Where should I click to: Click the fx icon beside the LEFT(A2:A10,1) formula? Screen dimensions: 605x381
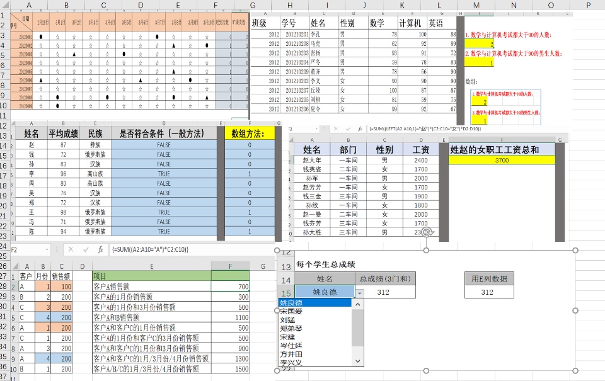(360, 129)
